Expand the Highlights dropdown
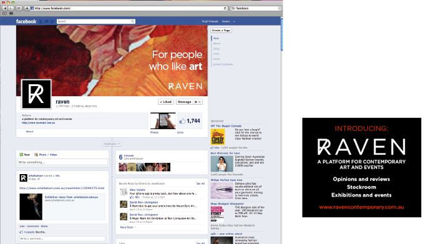This screenshot has height=244, width=443. 112,144
